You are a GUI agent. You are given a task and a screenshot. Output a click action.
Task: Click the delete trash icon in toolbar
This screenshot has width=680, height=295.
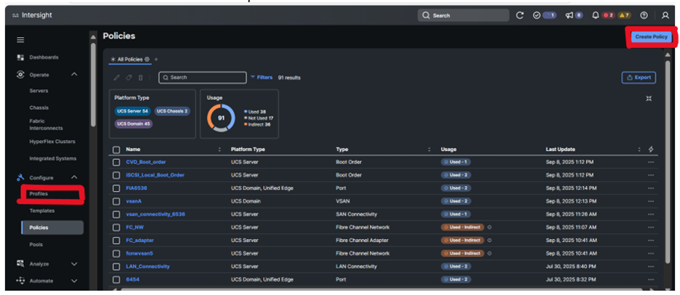point(140,78)
